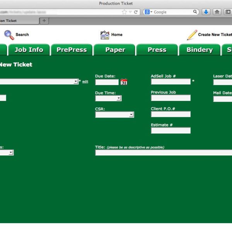
Task: Click the Search magnifying glass icon
Action: (x=9, y=35)
